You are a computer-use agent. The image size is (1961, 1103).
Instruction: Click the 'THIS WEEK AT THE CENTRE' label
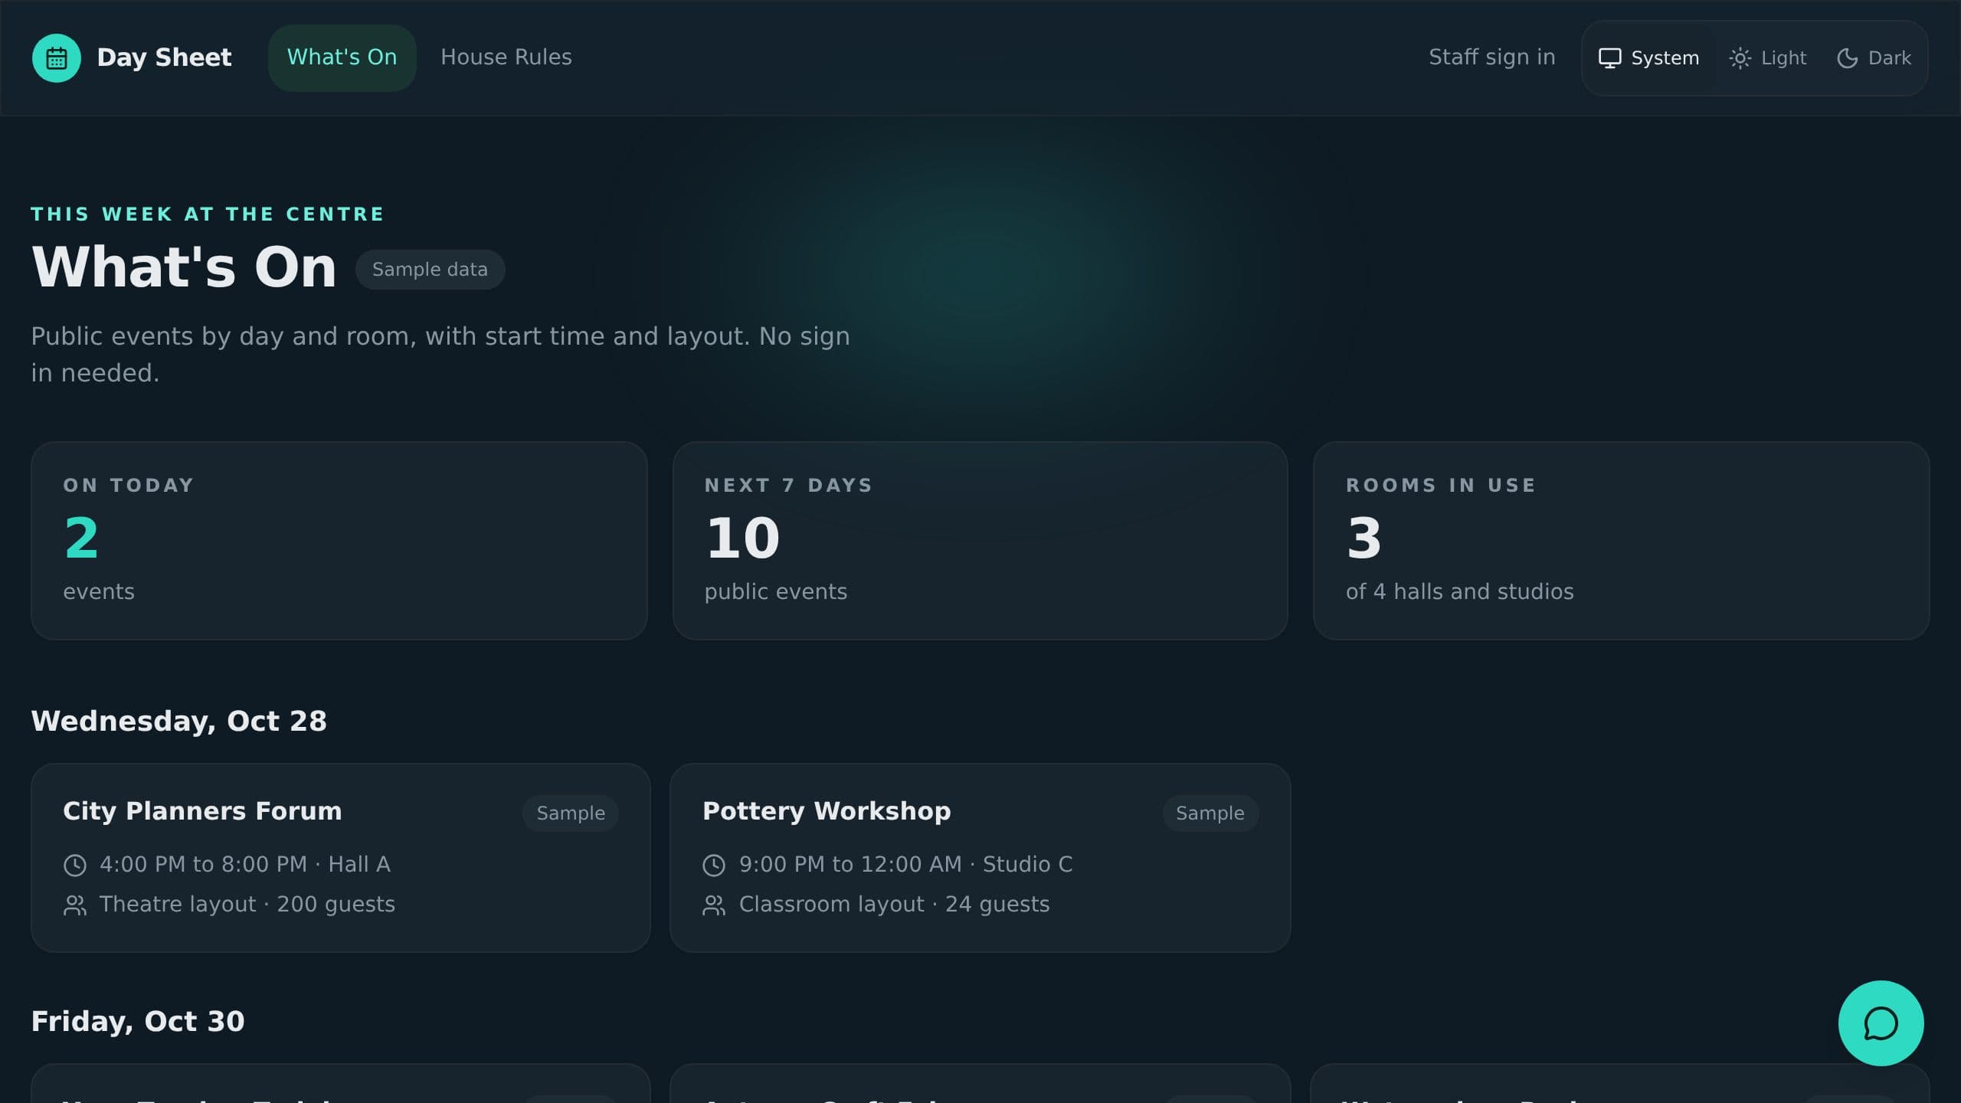[208, 214]
